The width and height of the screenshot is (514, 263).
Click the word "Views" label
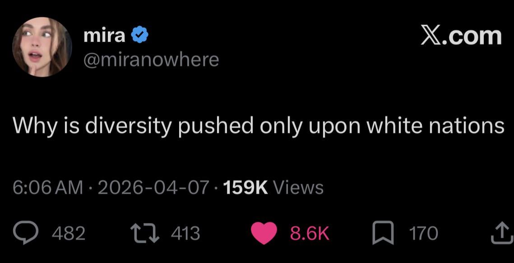tap(298, 187)
